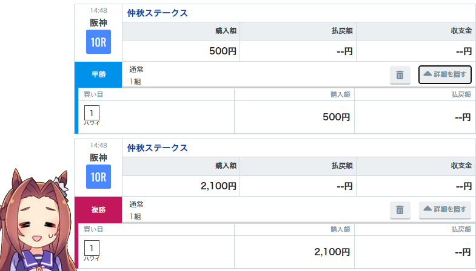Click the 10R badge in second card
The width and height of the screenshot is (476, 271).
click(x=98, y=177)
